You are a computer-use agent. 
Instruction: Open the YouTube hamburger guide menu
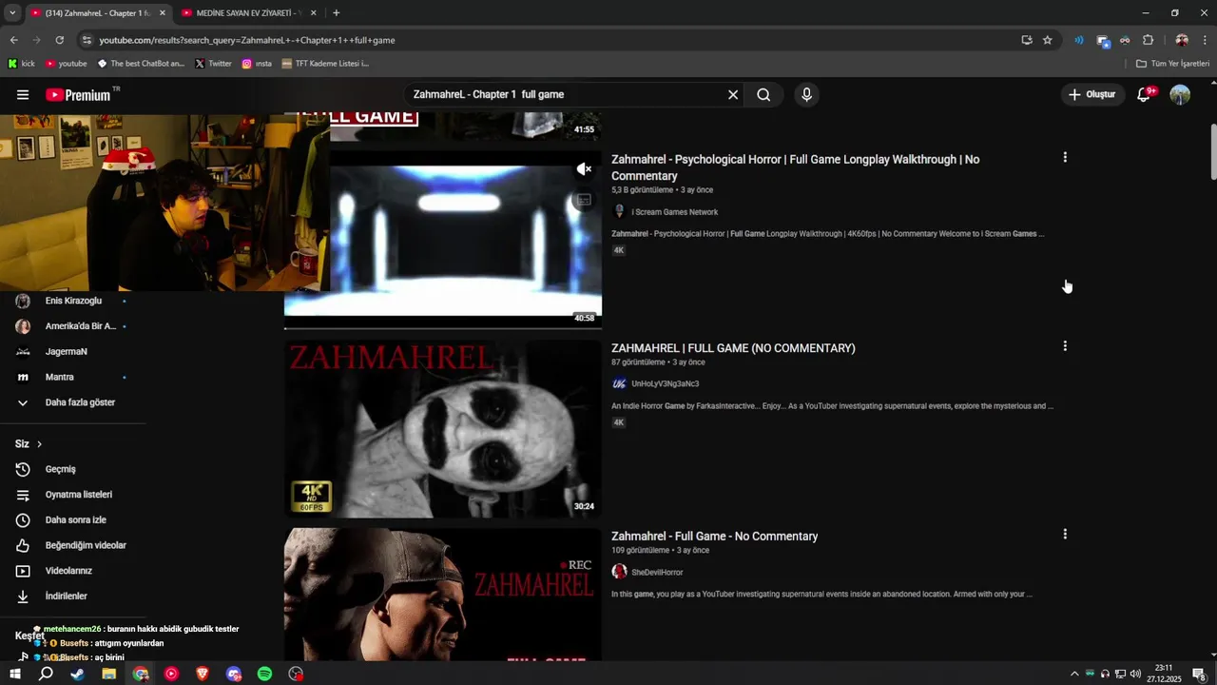(x=23, y=95)
